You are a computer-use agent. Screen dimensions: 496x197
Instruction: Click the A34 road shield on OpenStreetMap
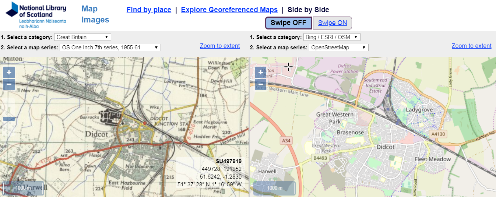click(286, 141)
